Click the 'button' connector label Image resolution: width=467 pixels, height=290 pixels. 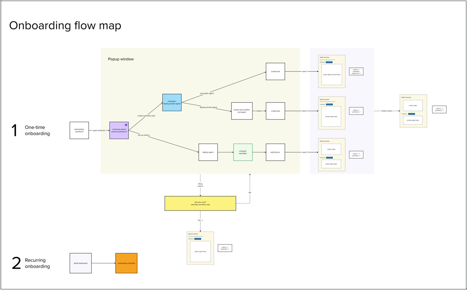(x=259, y=111)
